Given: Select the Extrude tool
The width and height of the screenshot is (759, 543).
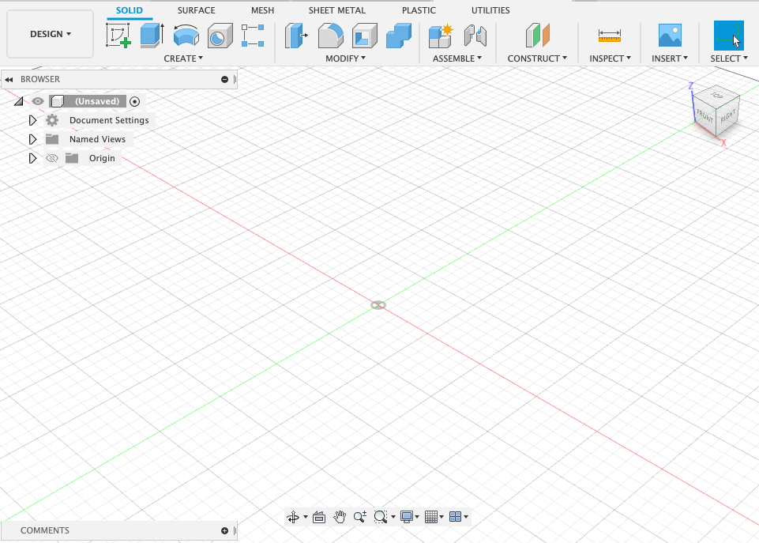Looking at the screenshot, I should [150, 36].
